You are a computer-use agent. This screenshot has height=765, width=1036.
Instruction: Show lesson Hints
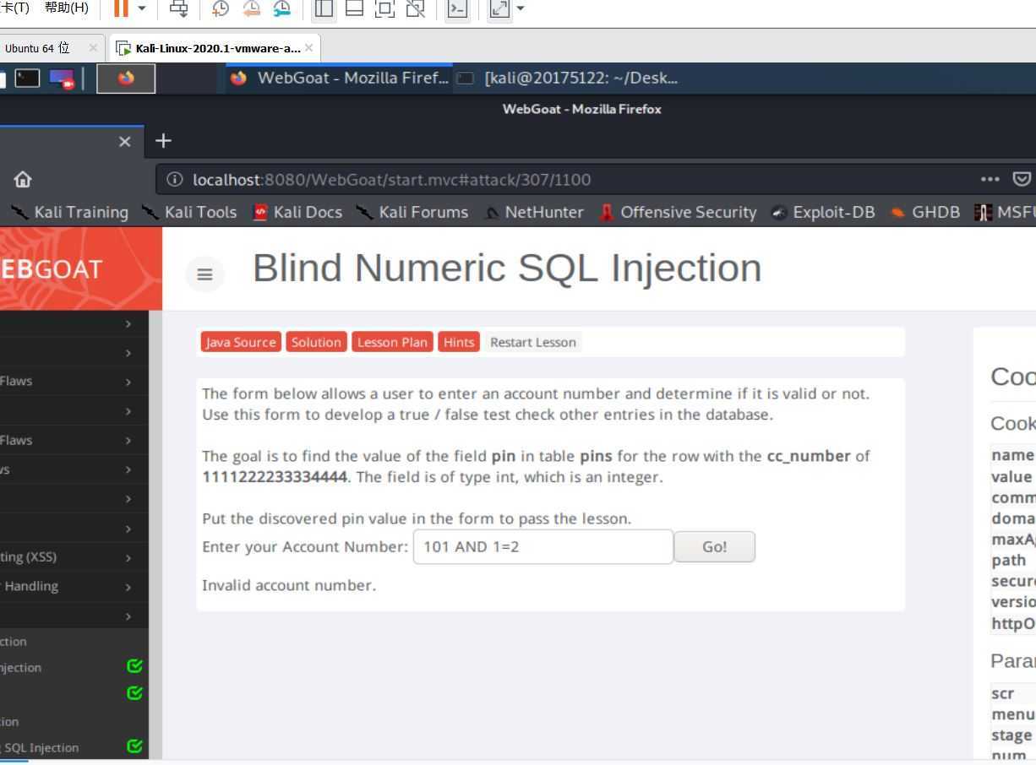coord(459,342)
